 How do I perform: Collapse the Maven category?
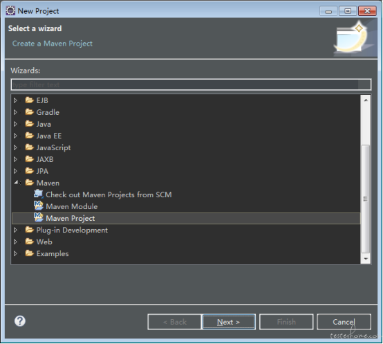tap(16, 183)
